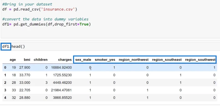Screen dimensions: 220x106
Task: Click row index 2 of the table
Action: tap(5, 83)
